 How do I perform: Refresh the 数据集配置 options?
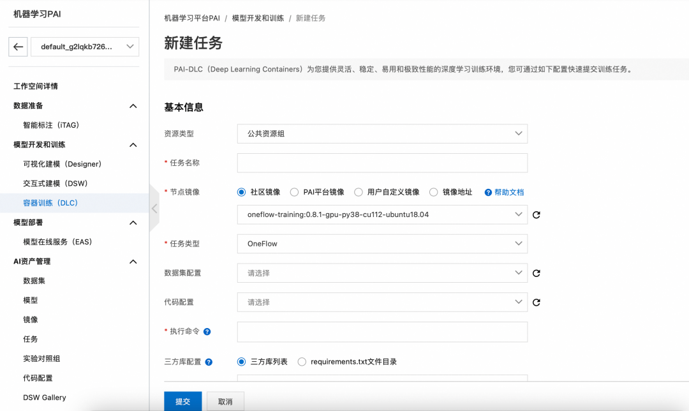point(537,273)
